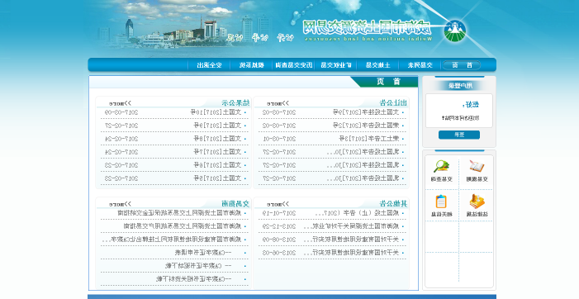Open -- CA数字证书驱动下载 link
The width and height of the screenshot is (579, 299).
tap(198, 266)
